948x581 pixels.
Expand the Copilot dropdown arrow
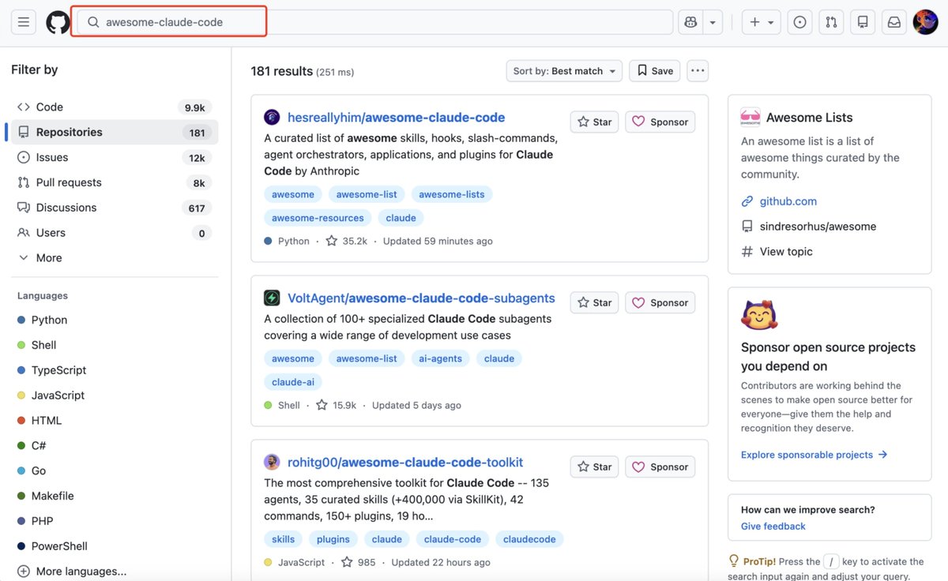713,22
